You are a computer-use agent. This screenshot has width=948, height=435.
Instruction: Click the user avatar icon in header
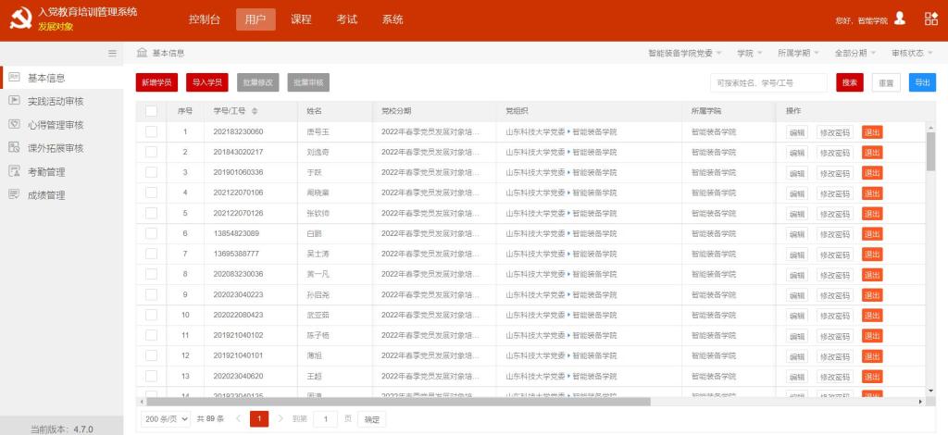click(x=899, y=19)
